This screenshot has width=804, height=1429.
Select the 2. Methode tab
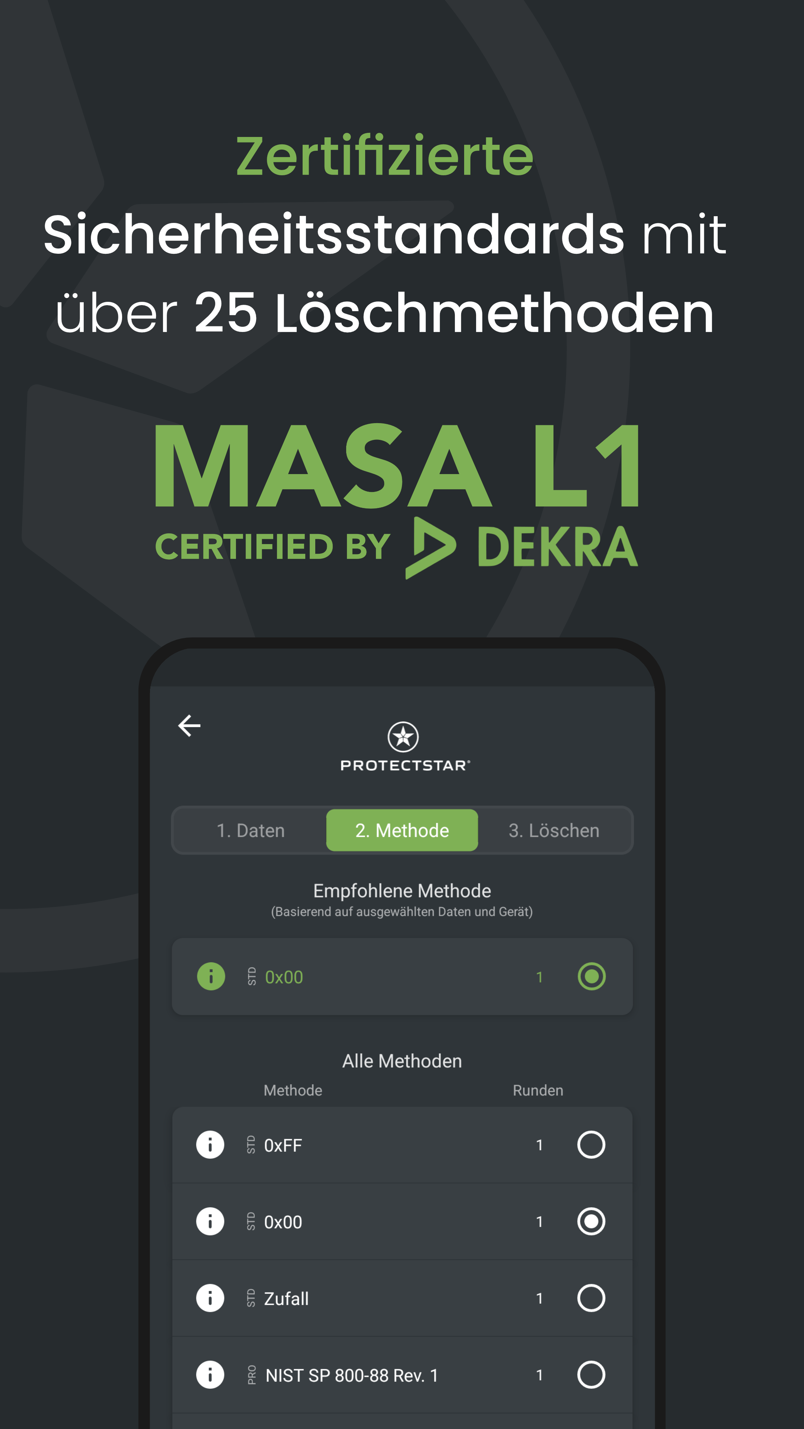[402, 831]
